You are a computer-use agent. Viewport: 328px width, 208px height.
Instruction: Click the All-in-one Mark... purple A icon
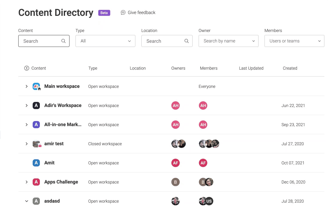pos(36,125)
